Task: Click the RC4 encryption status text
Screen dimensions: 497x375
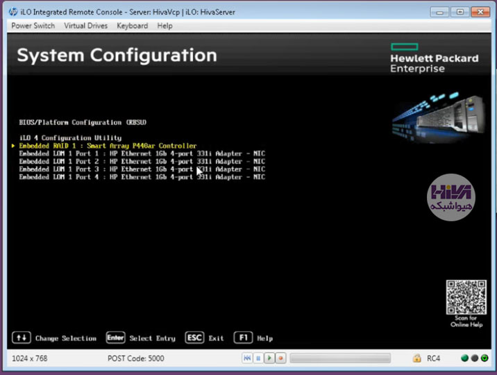Action: pyautogui.click(x=433, y=358)
